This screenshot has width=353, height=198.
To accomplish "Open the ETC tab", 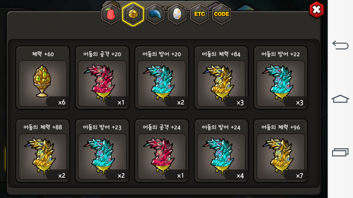I will coord(199,14).
